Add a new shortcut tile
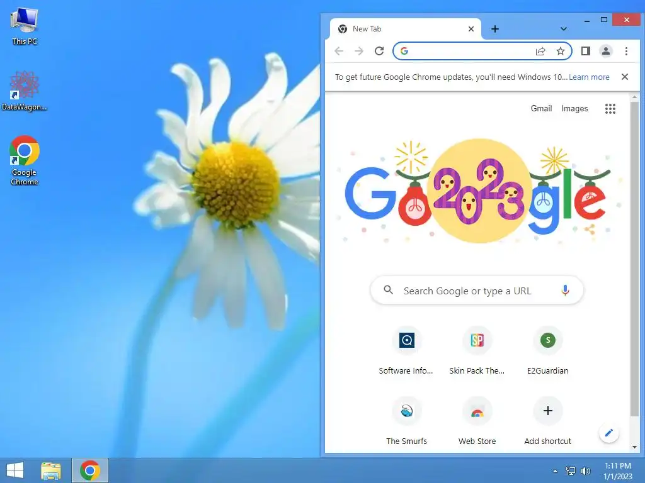Viewport: 645px width, 483px height. click(547, 421)
